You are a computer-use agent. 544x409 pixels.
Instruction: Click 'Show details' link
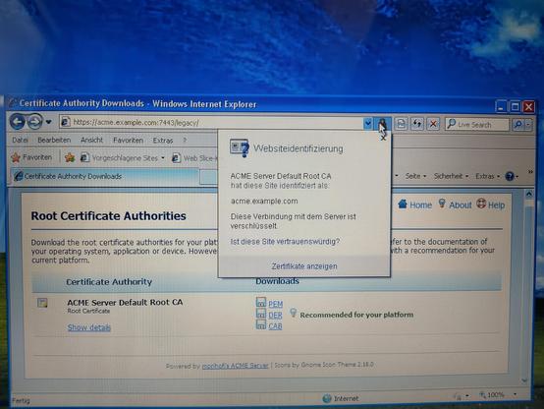tap(89, 327)
